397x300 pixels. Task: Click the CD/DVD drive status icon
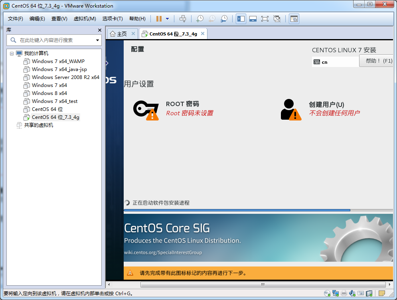point(327,294)
